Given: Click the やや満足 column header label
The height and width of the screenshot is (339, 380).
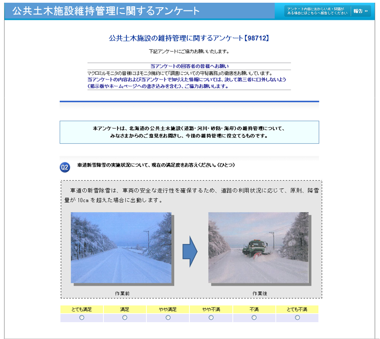Looking at the screenshot, I should pyautogui.click(x=168, y=310).
